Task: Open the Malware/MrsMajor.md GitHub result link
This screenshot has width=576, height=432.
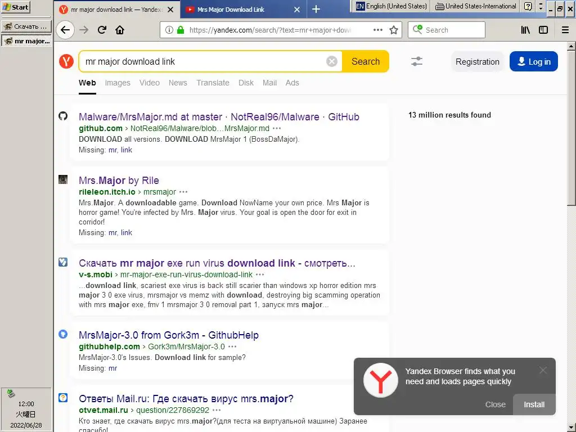Action: click(219, 117)
